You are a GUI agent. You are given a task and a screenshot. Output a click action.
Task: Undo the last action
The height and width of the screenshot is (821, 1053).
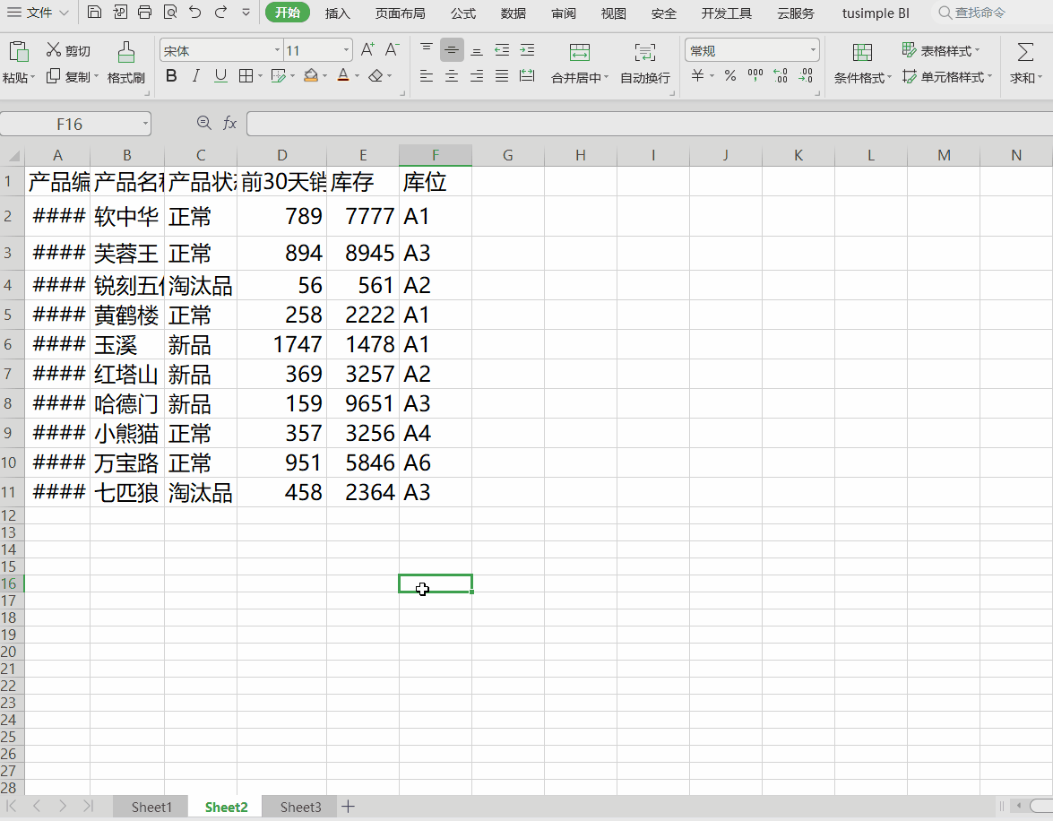[195, 12]
